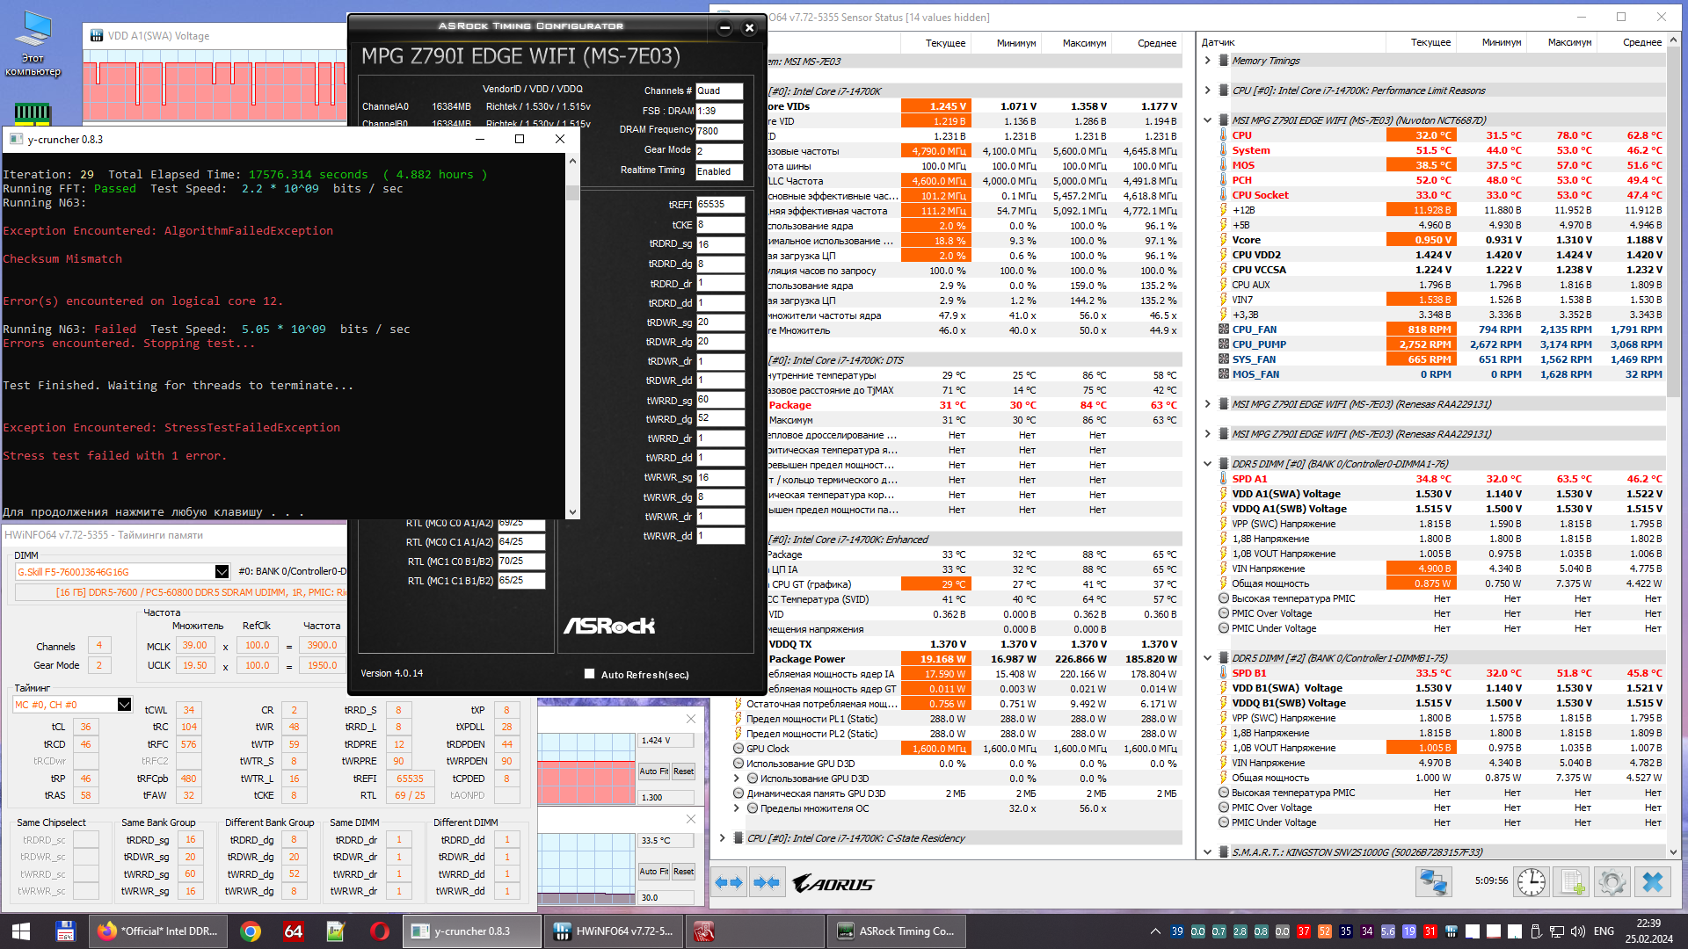Open HWiNFO sensor settings gear icon
This screenshot has width=1688, height=949.
(x=1612, y=881)
